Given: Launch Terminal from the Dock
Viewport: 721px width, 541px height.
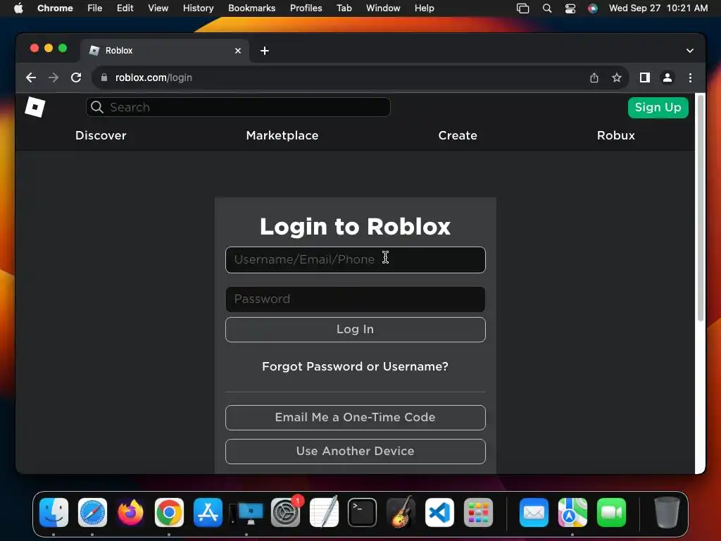Looking at the screenshot, I should click(363, 513).
